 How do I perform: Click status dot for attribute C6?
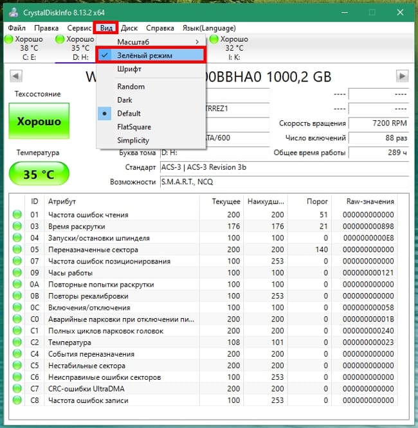[x=17, y=377]
